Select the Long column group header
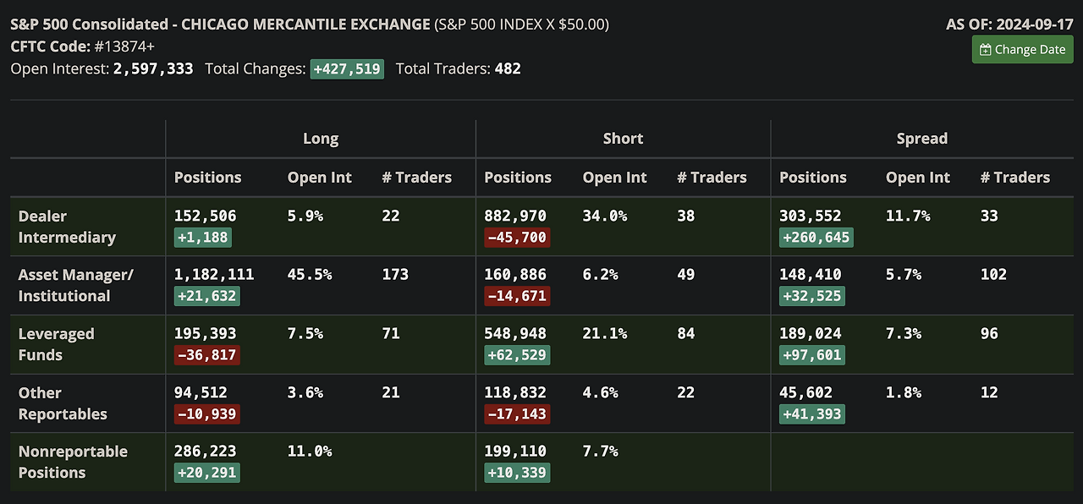Viewport: 1083px width, 504px height. [320, 139]
